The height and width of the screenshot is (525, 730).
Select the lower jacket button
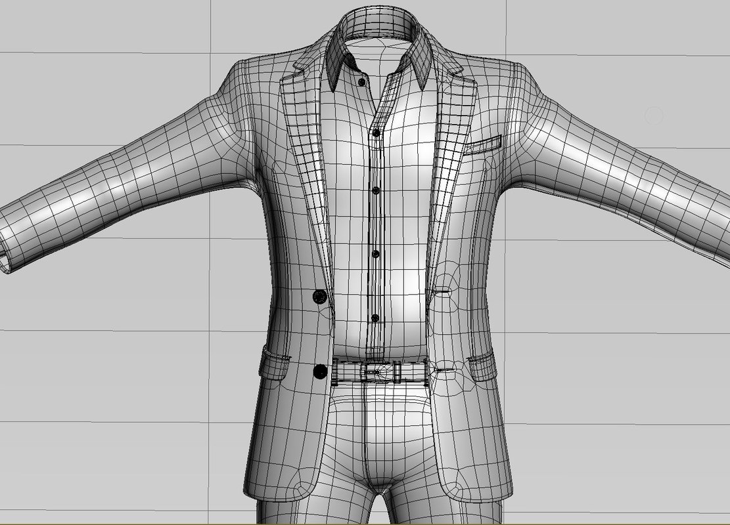tap(321, 371)
